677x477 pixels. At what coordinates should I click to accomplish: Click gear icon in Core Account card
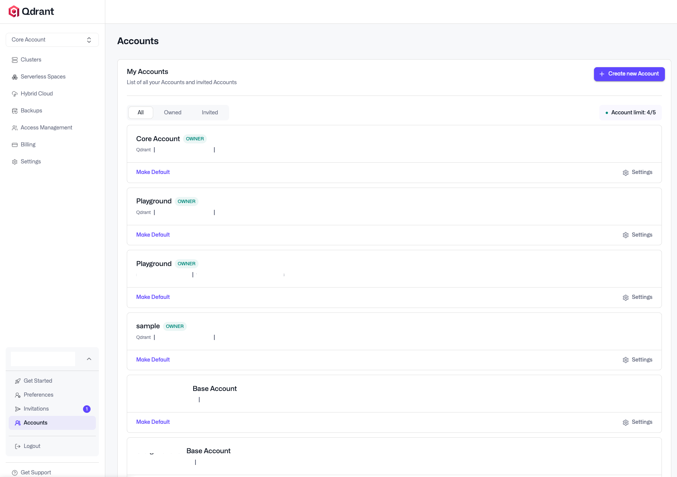(x=626, y=172)
